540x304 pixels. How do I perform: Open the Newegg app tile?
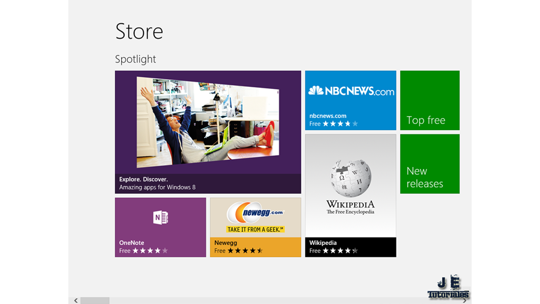pos(256,227)
